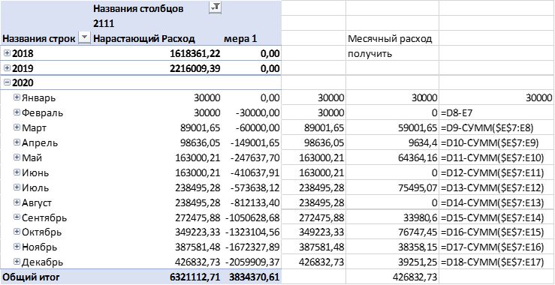This screenshot has width=555, height=285.
Task: Expand the Июль row
Action: tap(17, 187)
